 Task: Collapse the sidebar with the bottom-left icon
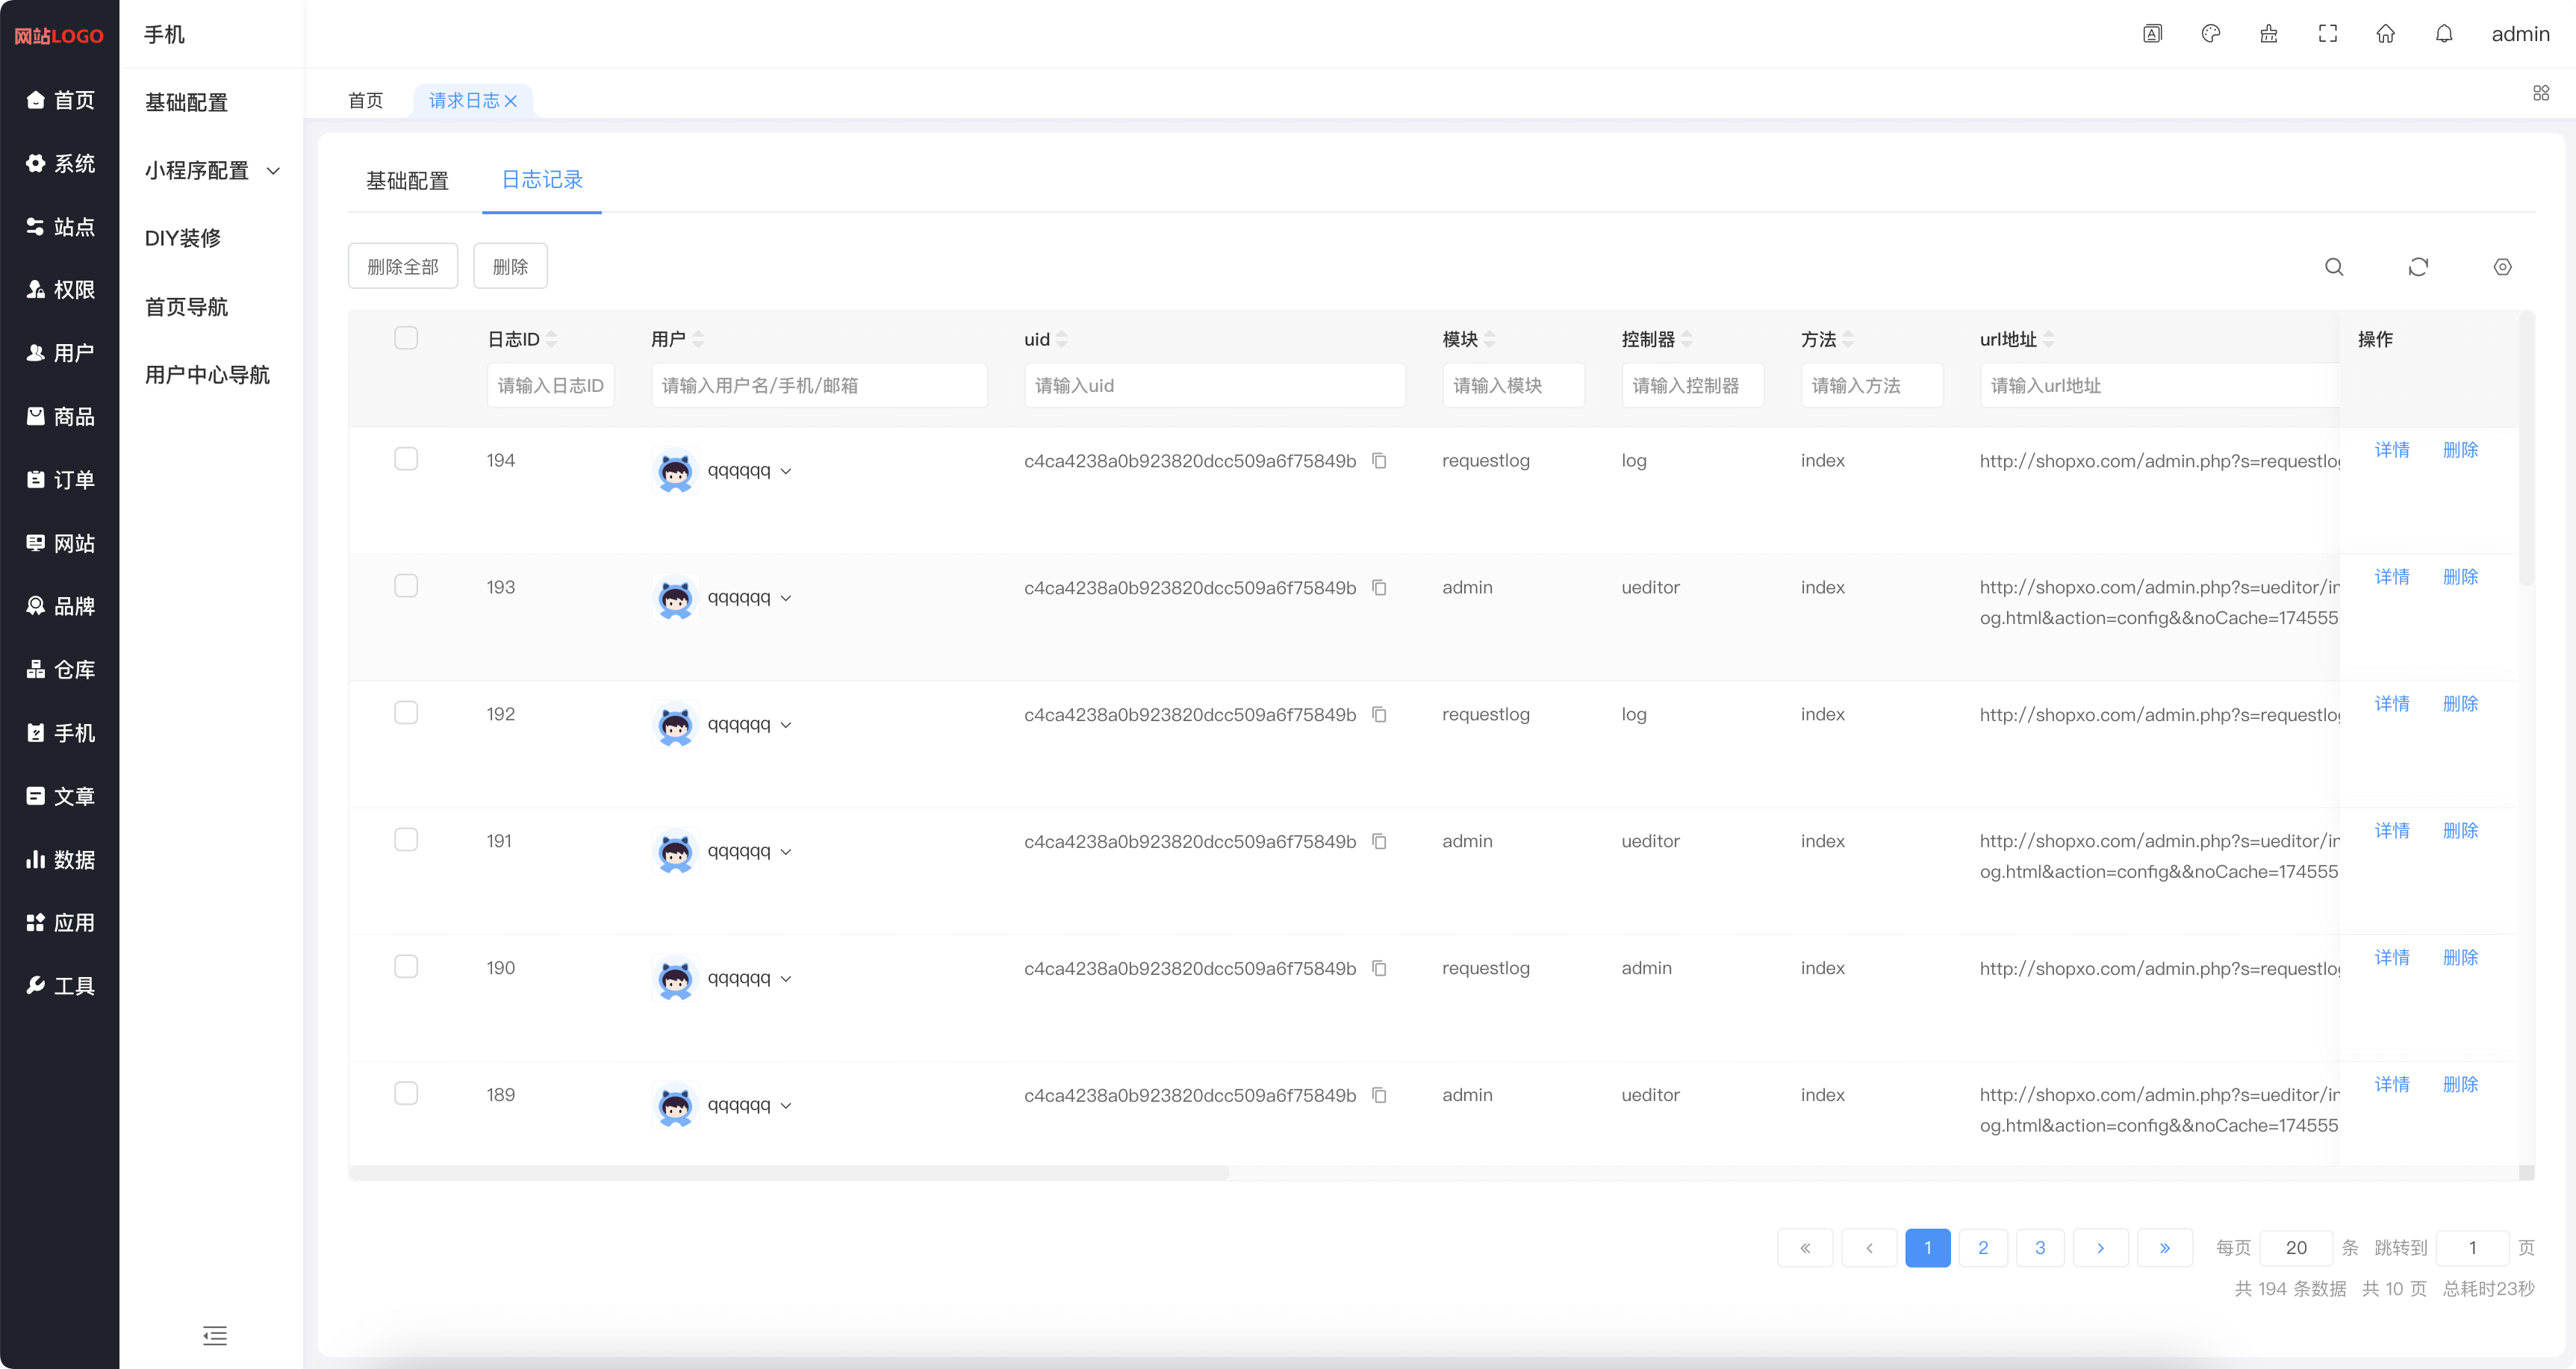click(214, 1336)
